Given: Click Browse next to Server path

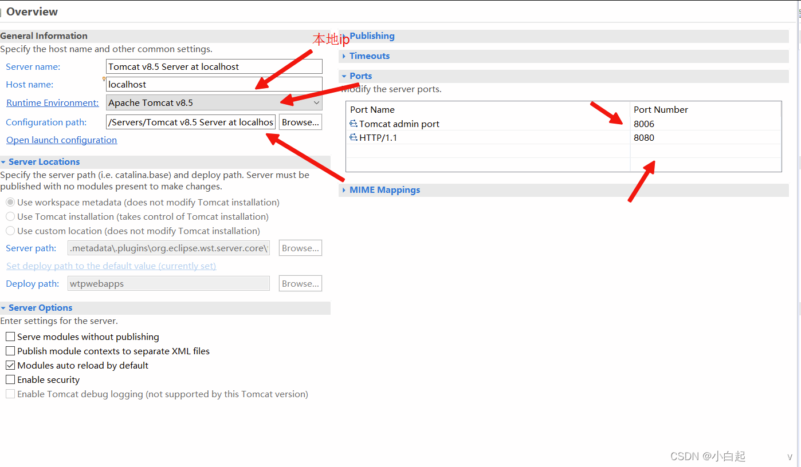Looking at the screenshot, I should coord(300,248).
